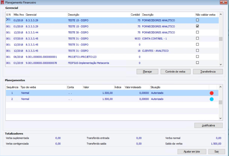Click the up arrow of Planejamentos grid scrollbar
Viewport: 229px width, 156px height.
[220, 87]
